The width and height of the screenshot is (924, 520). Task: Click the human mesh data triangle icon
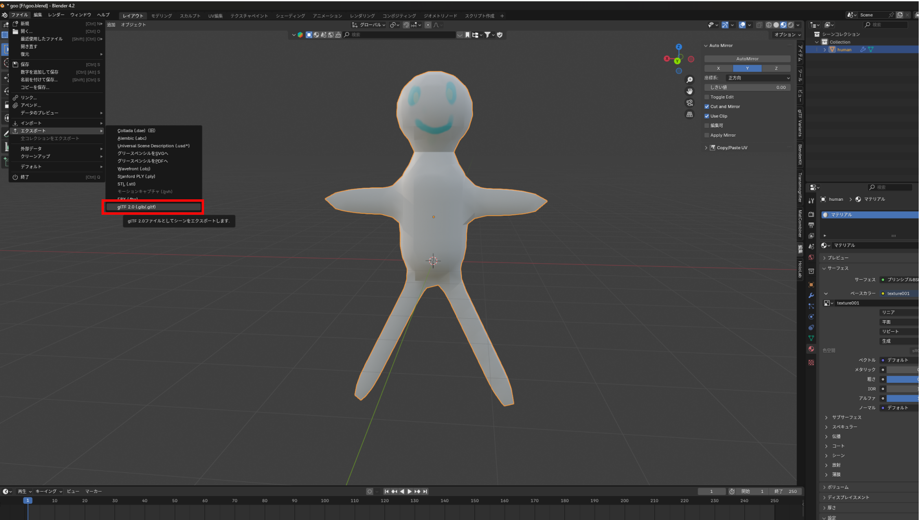click(x=871, y=50)
